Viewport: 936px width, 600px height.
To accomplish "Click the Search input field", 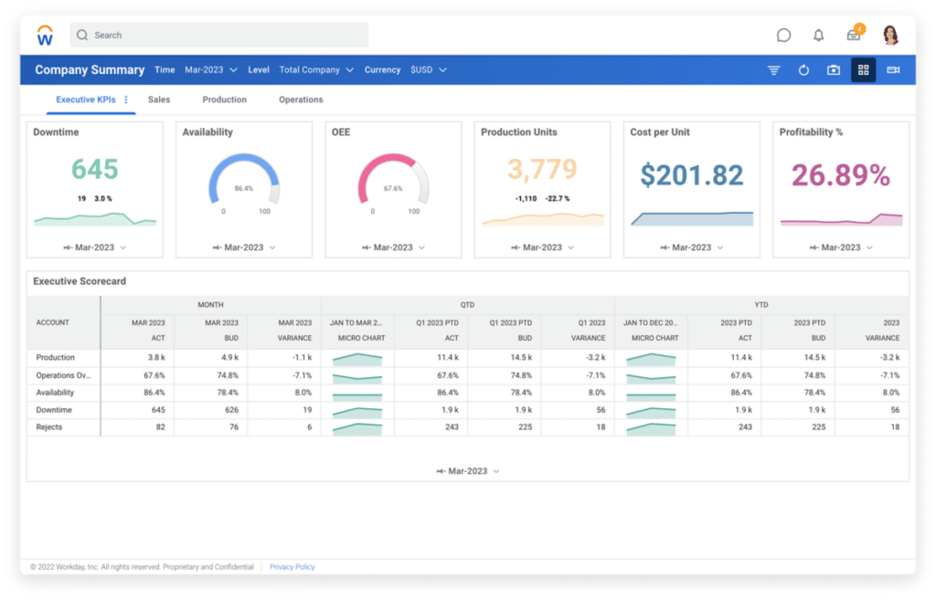I will pyautogui.click(x=219, y=36).
